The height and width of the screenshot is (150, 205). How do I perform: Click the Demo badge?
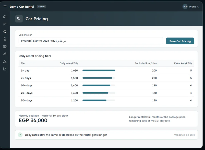(41, 7)
